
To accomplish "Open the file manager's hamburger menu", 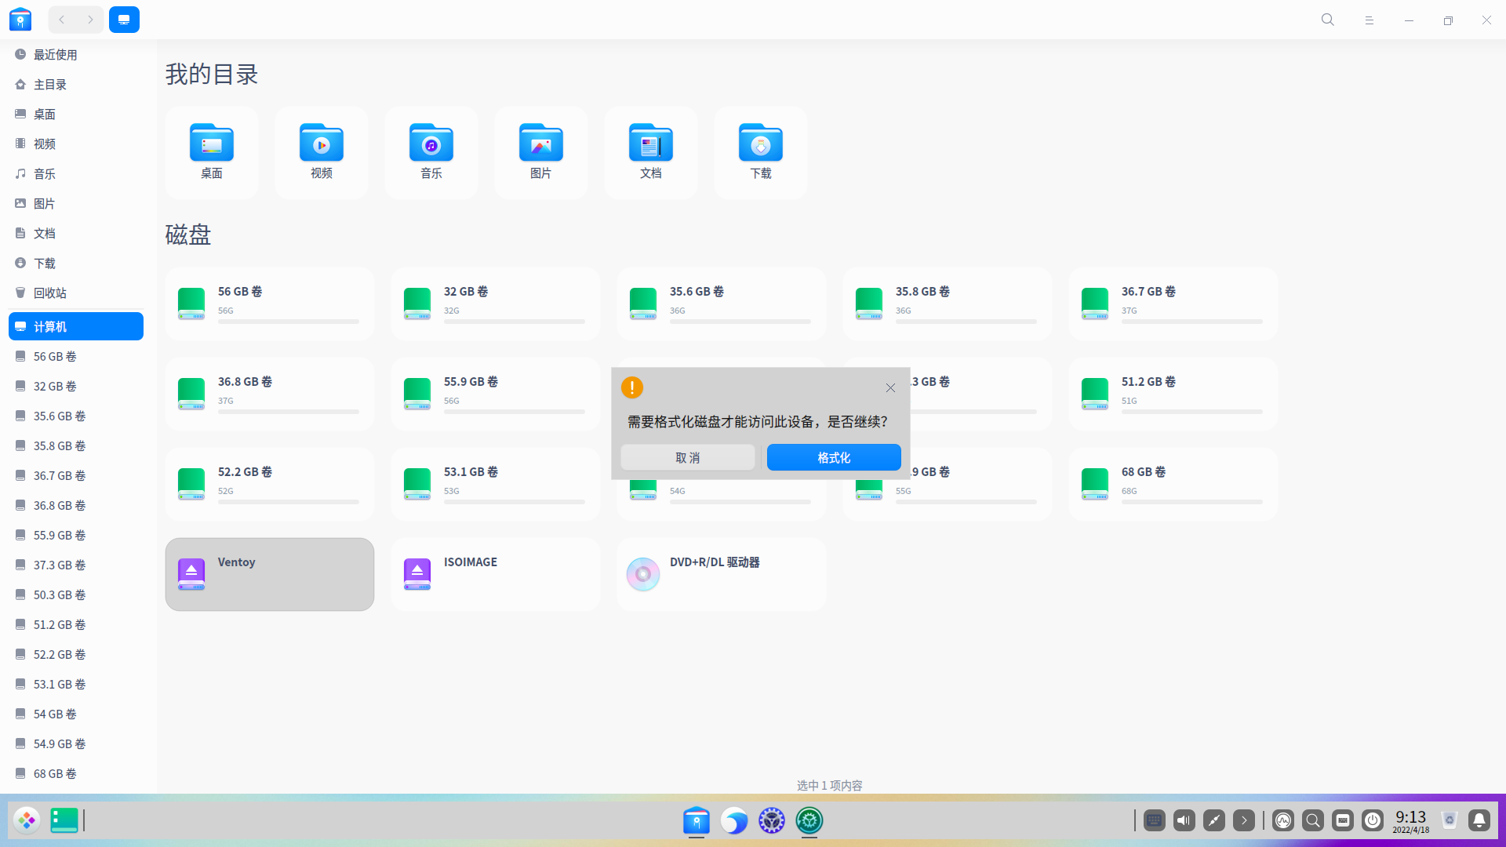I will coord(1370,20).
